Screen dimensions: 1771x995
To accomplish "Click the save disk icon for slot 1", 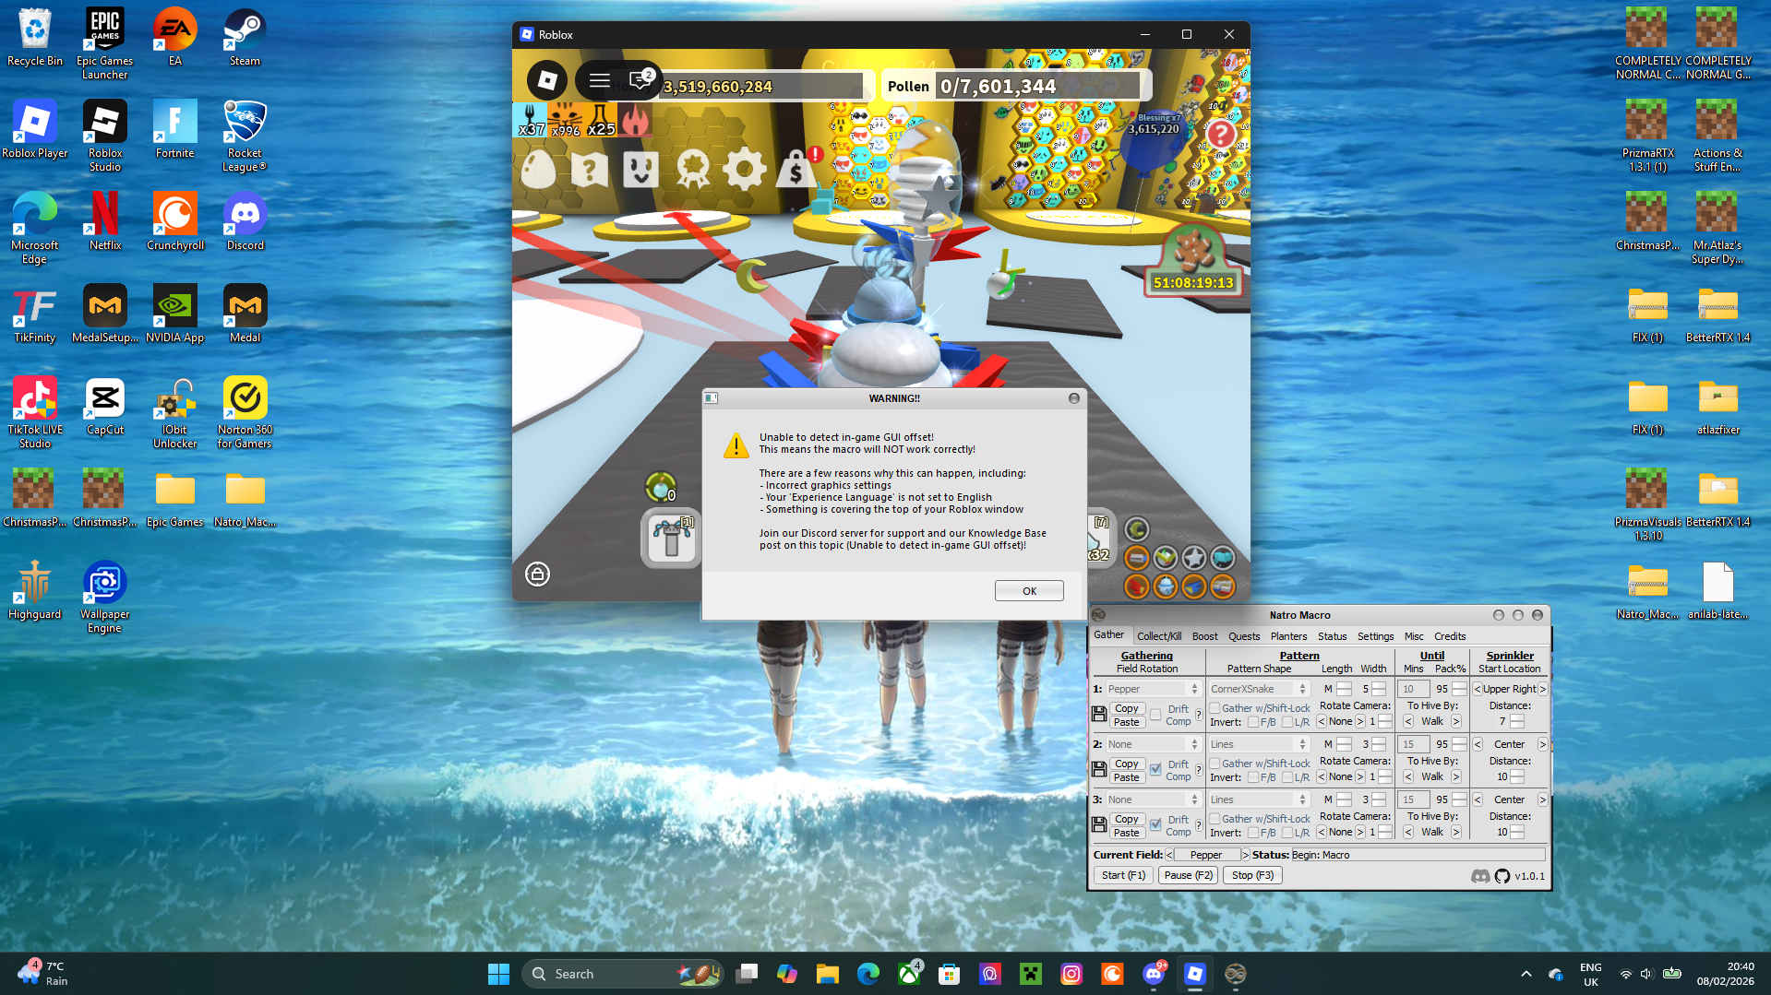I will point(1099,714).
